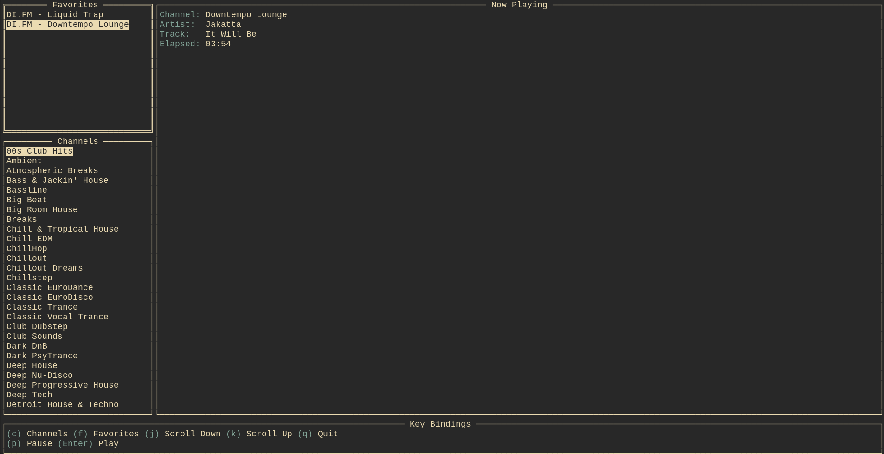Screen dimensions: 884x454
Task: Select Deep Nu-Disco channel
Action: tap(39, 376)
